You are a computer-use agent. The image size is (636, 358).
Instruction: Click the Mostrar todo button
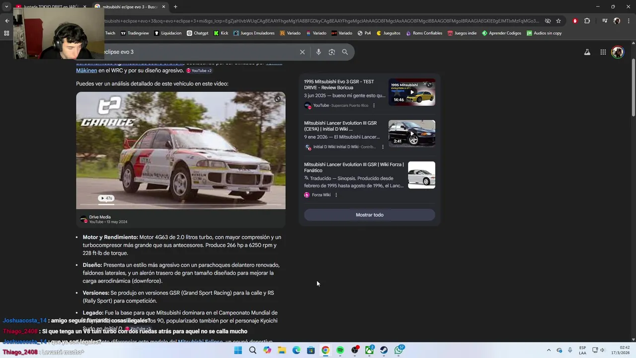point(369,215)
